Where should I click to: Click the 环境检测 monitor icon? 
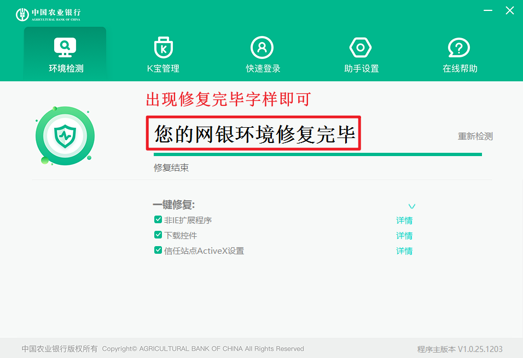click(x=65, y=47)
